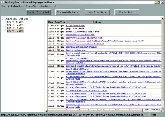
Task: Open members.boston.com login link
Action: (x=82, y=47)
